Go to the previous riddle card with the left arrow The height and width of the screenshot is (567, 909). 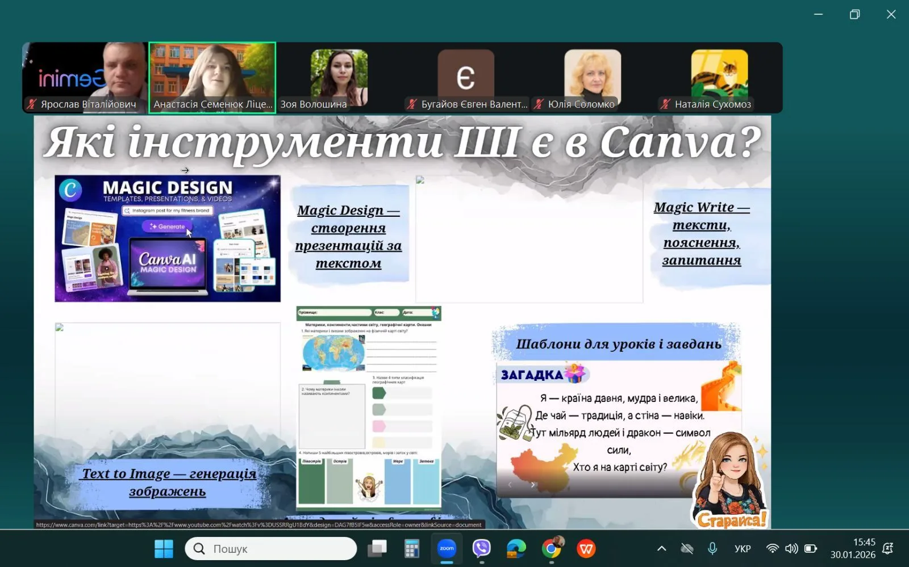coord(510,484)
